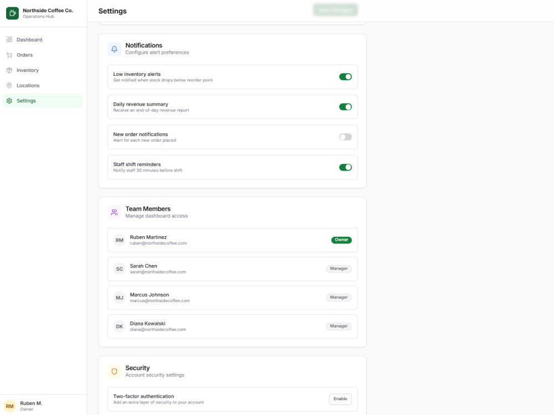Click the faded green button in Settings header
This screenshot has height=415, width=554.
coord(335,10)
